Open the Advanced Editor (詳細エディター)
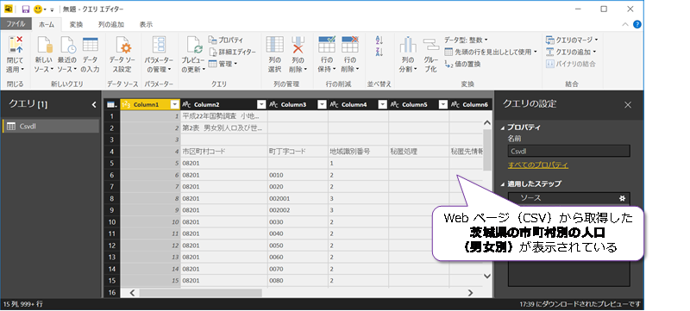Screen dimensions: 690x311 coord(231,52)
